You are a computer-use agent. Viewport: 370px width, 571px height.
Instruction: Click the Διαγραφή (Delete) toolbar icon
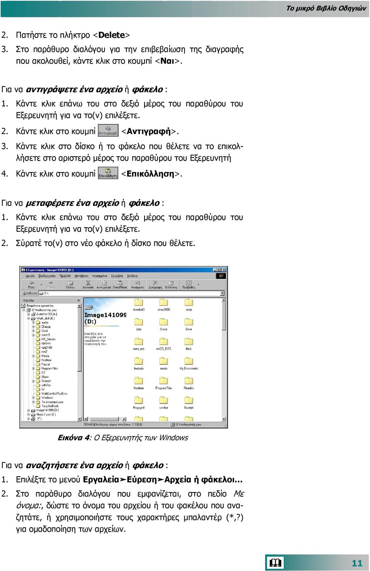155,283
